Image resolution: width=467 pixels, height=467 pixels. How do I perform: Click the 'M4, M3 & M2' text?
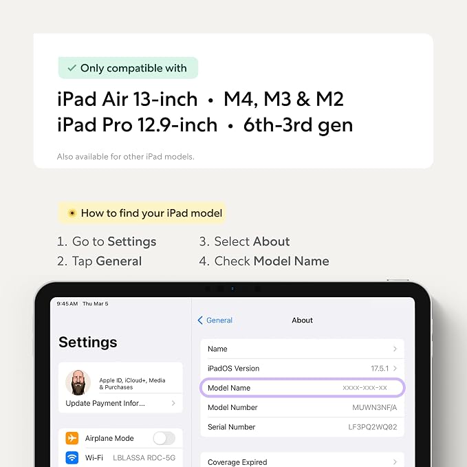coord(283,99)
